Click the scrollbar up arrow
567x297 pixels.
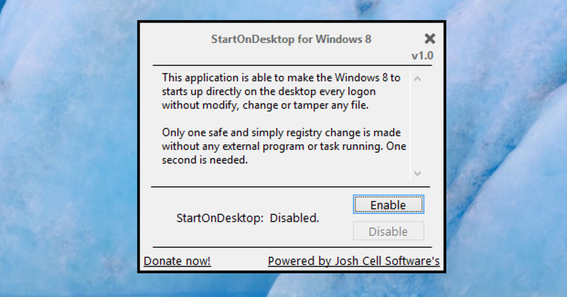[x=417, y=79]
